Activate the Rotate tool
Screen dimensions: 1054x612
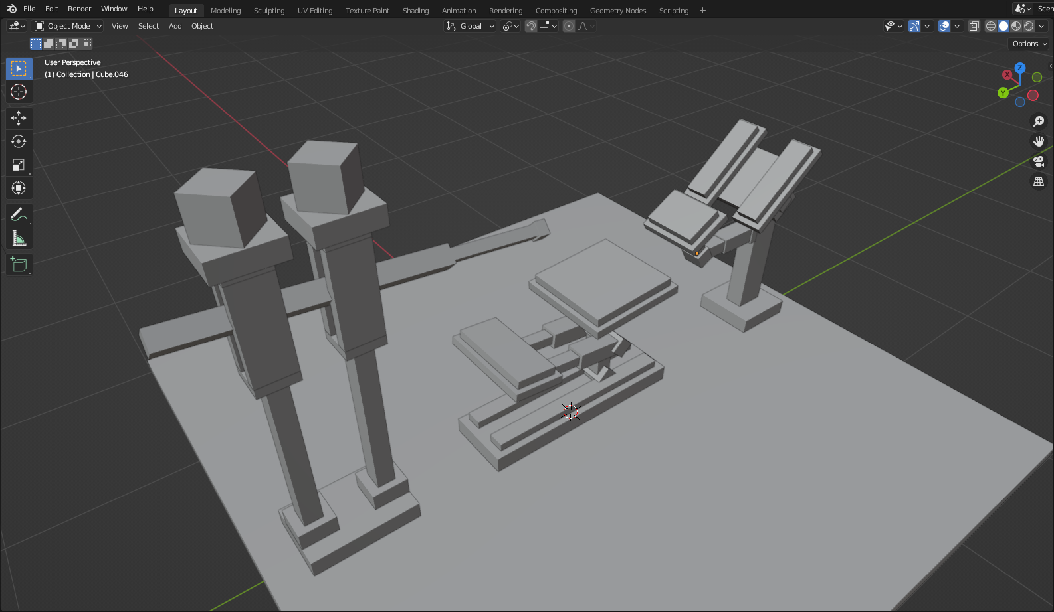pos(19,141)
